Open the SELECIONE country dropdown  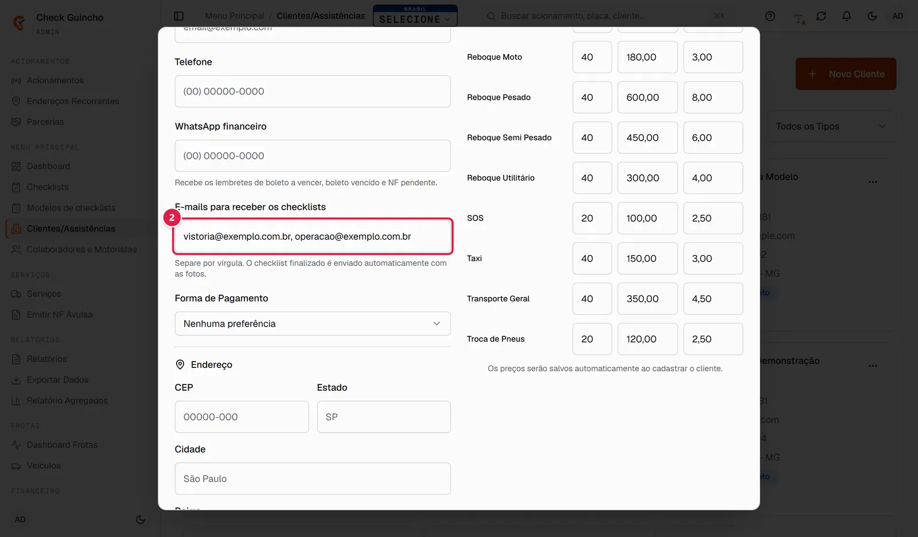415,16
